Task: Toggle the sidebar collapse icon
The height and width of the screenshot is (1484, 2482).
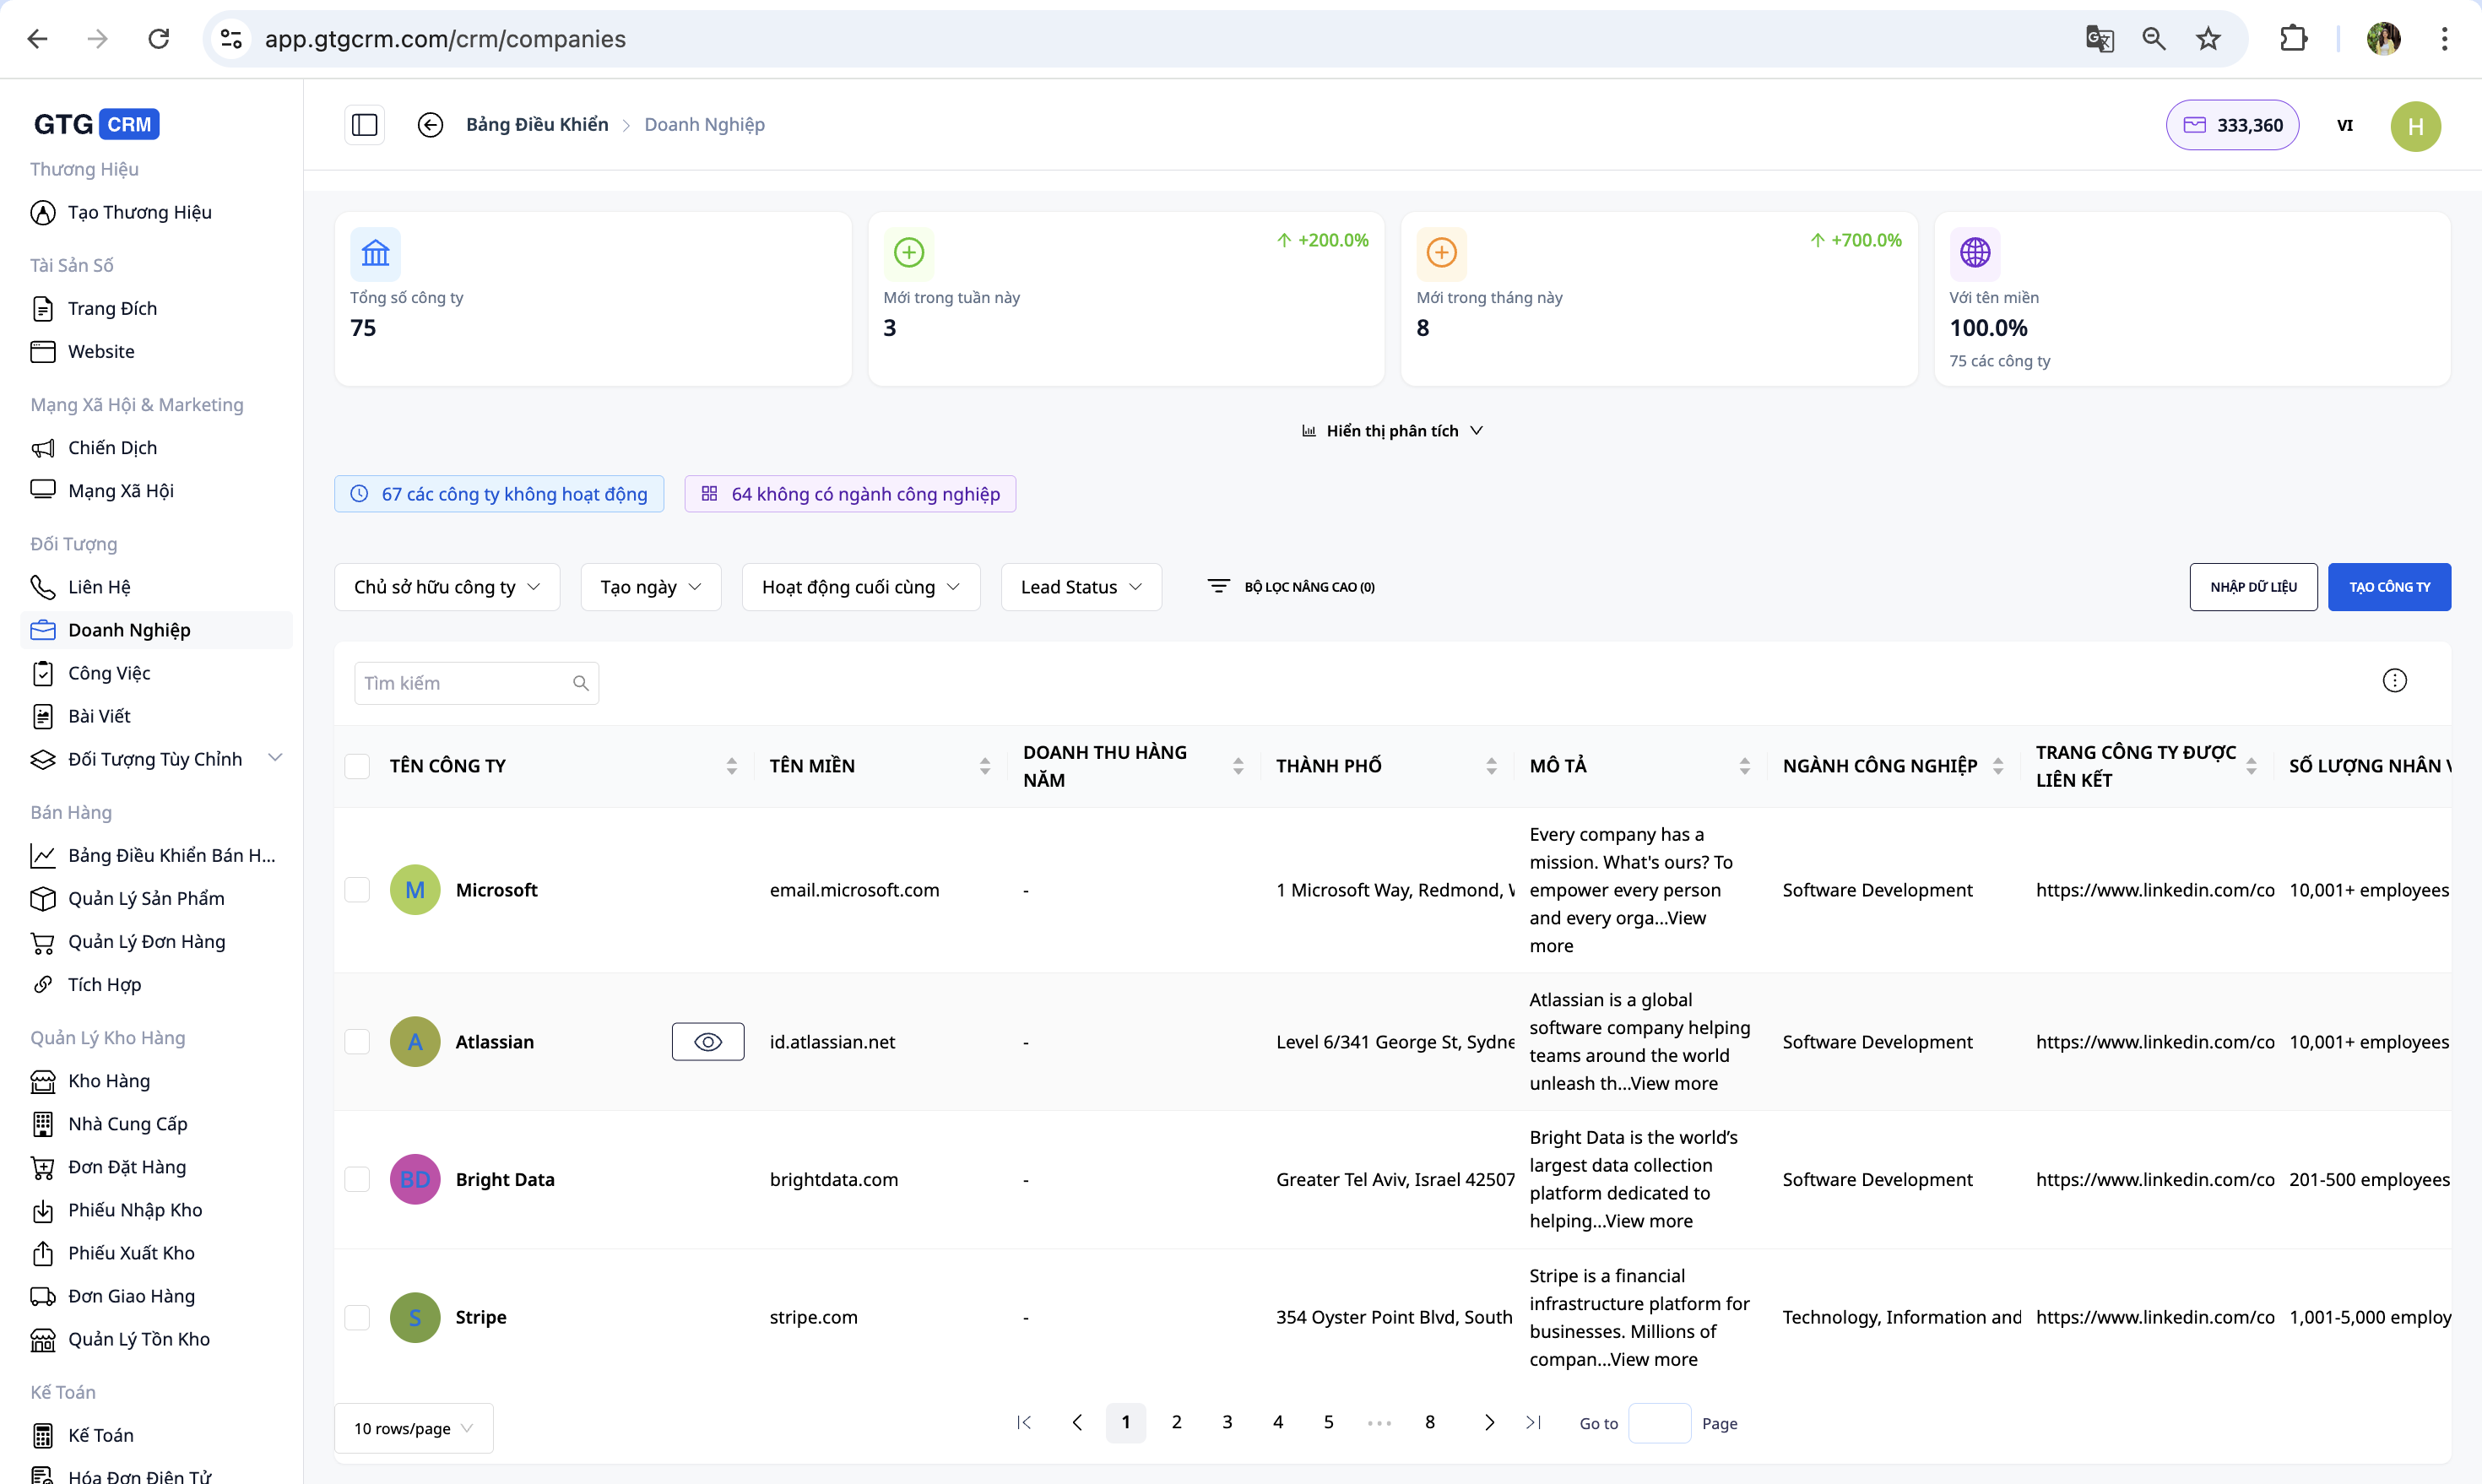Action: point(364,125)
